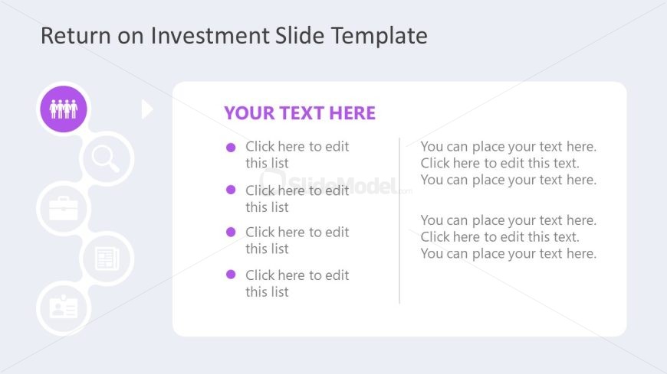The height and width of the screenshot is (374, 667).
Task: Select the ID card badge icon
Action: pyautogui.click(x=64, y=307)
